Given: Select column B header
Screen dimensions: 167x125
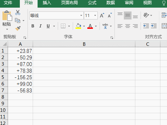Looking at the screenshot, I should tap(84, 44).
